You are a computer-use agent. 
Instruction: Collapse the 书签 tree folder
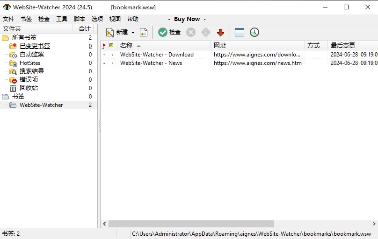(5, 97)
